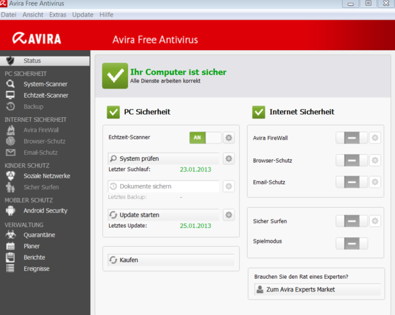395x315 pixels.
Task: Click the System prüfen button
Action: (163, 159)
